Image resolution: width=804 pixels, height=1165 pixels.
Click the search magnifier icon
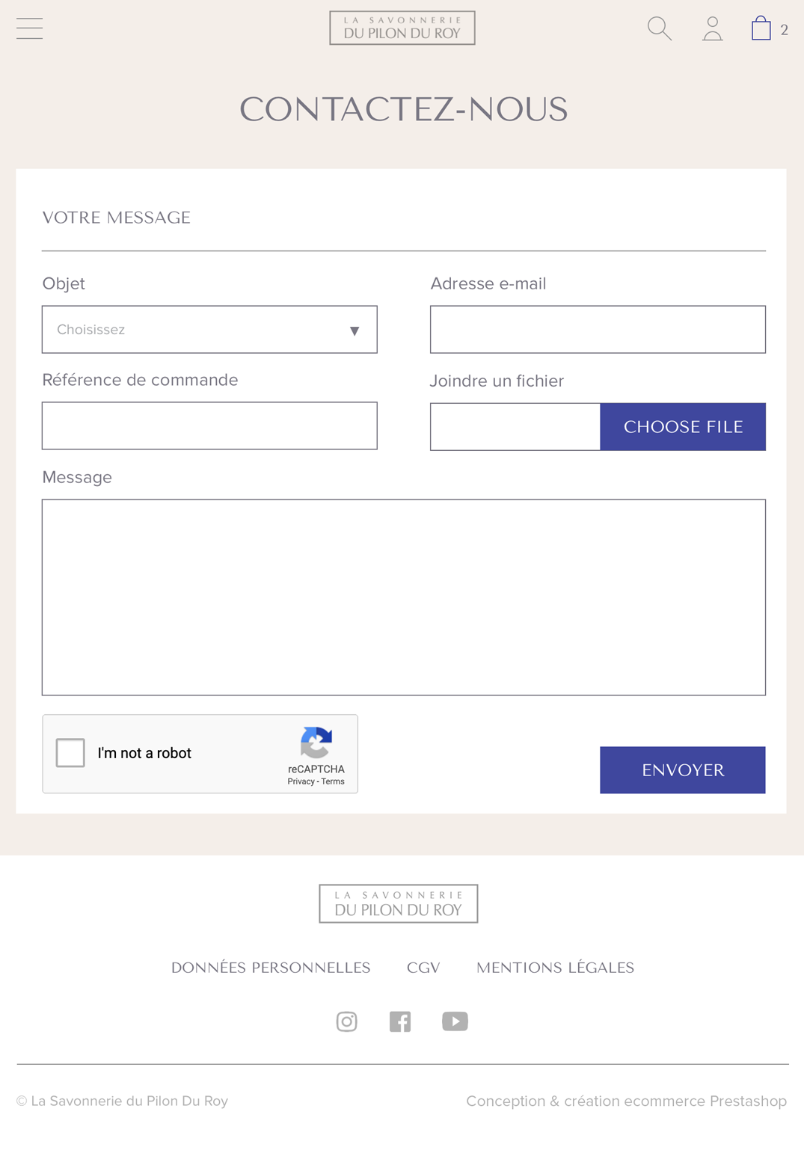(x=660, y=28)
